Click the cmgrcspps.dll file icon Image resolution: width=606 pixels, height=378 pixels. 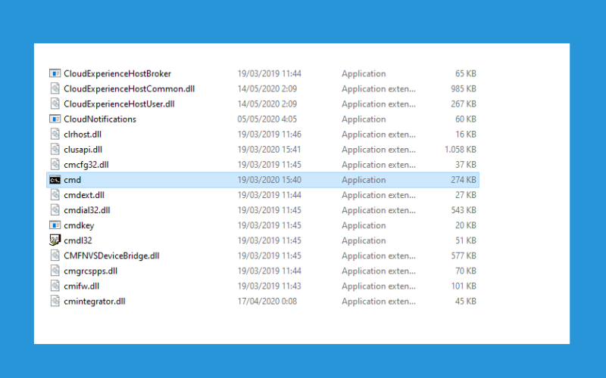click(x=55, y=271)
